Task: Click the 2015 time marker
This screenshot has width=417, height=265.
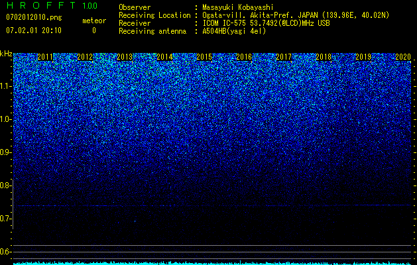Action: click(x=204, y=57)
